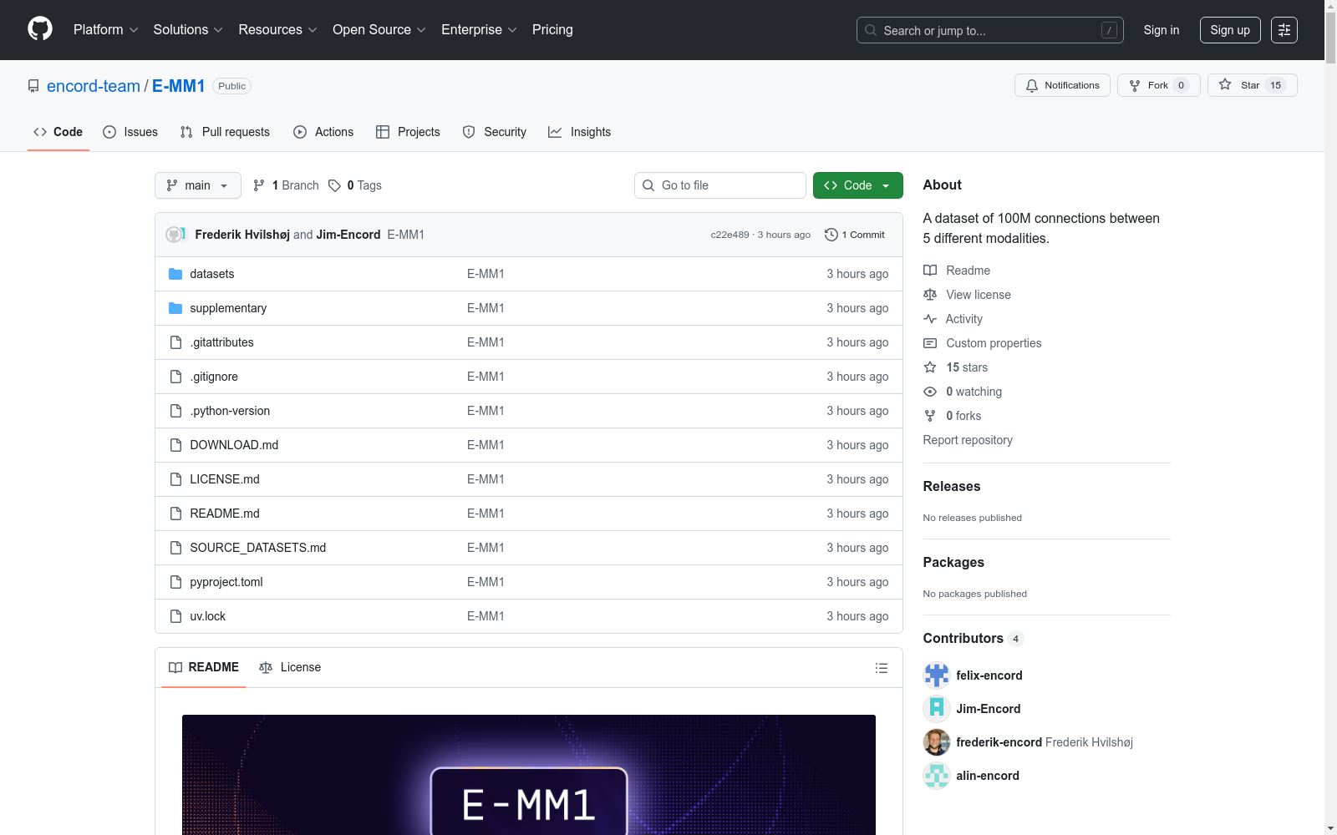Open the README.md file
The image size is (1337, 835).
(225, 514)
